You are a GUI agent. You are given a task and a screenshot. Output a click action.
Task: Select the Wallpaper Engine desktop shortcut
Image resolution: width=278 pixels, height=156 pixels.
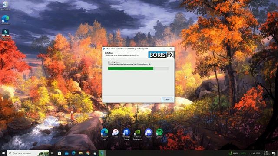[x=126, y=134]
